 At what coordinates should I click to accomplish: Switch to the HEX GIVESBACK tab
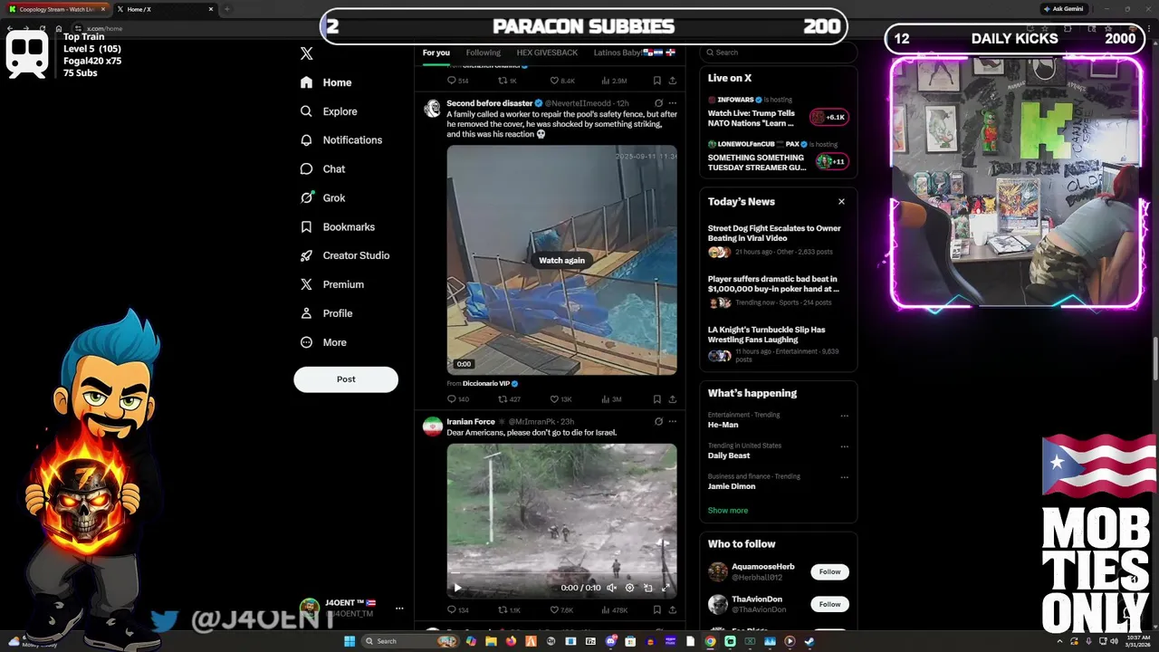tap(547, 53)
